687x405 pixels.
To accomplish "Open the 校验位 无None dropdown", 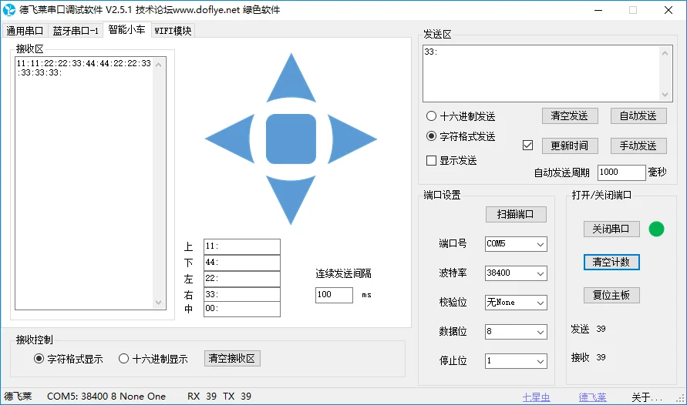I will click(516, 303).
